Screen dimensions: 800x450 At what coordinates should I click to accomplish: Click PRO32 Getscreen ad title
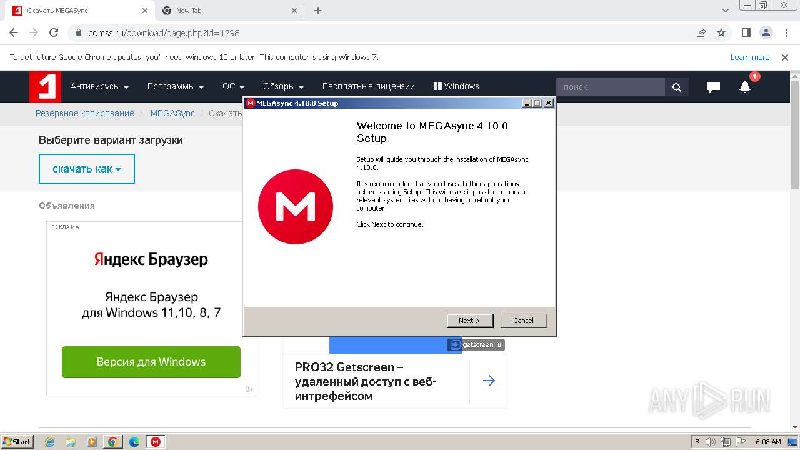(x=366, y=381)
